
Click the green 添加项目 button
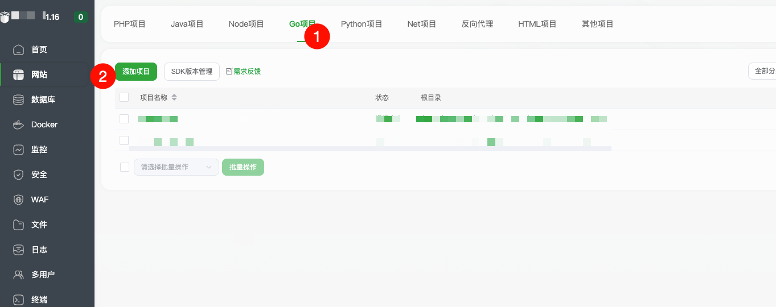(x=136, y=72)
